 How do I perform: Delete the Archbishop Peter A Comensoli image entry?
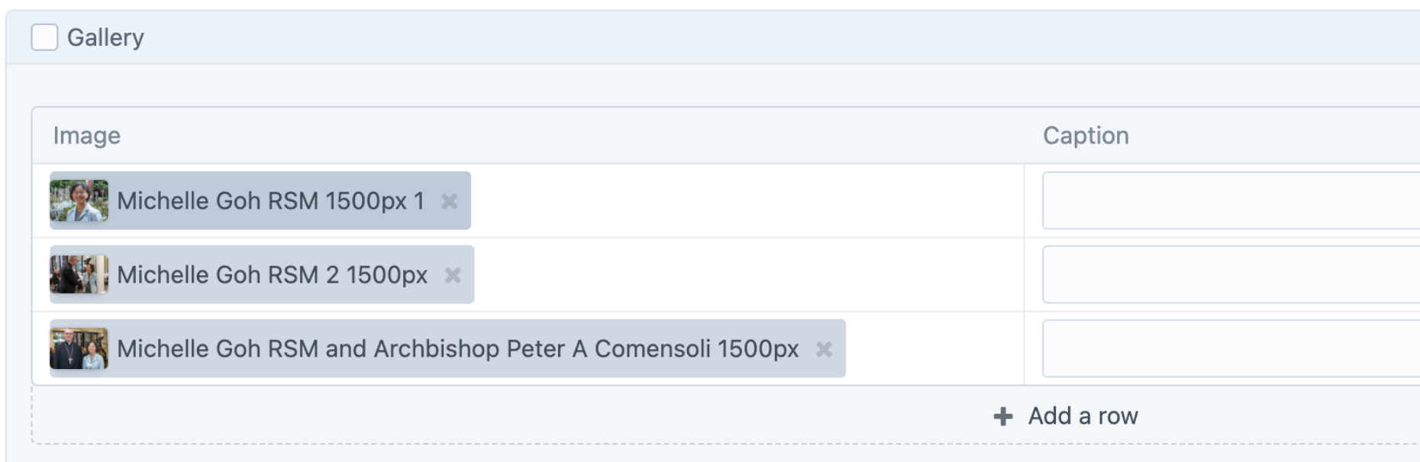coord(825,351)
